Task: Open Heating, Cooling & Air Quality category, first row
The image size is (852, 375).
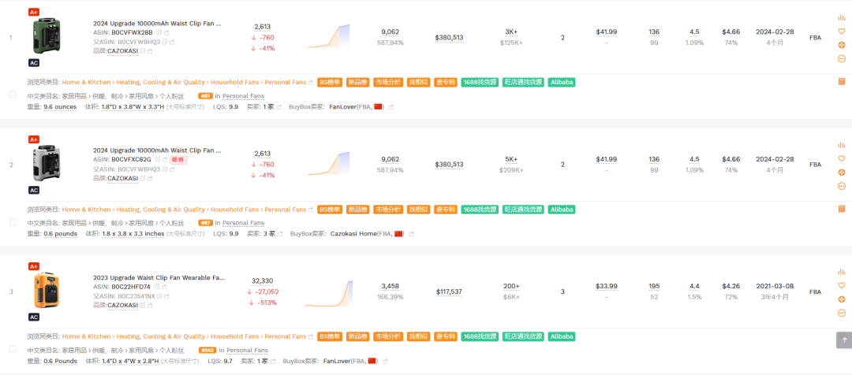Action: tap(160, 82)
